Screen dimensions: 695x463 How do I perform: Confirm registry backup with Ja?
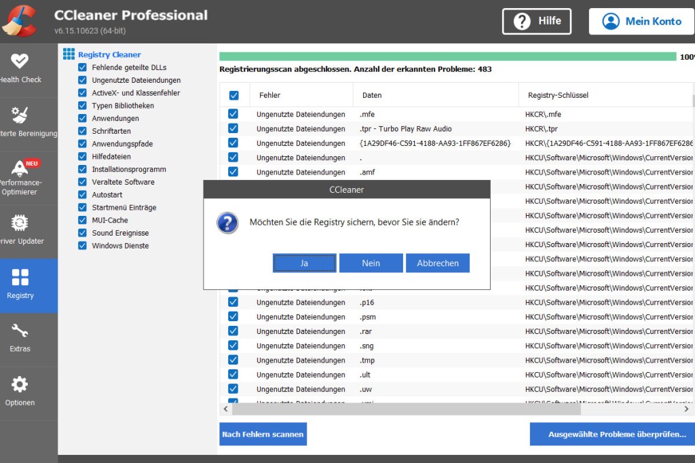305,263
